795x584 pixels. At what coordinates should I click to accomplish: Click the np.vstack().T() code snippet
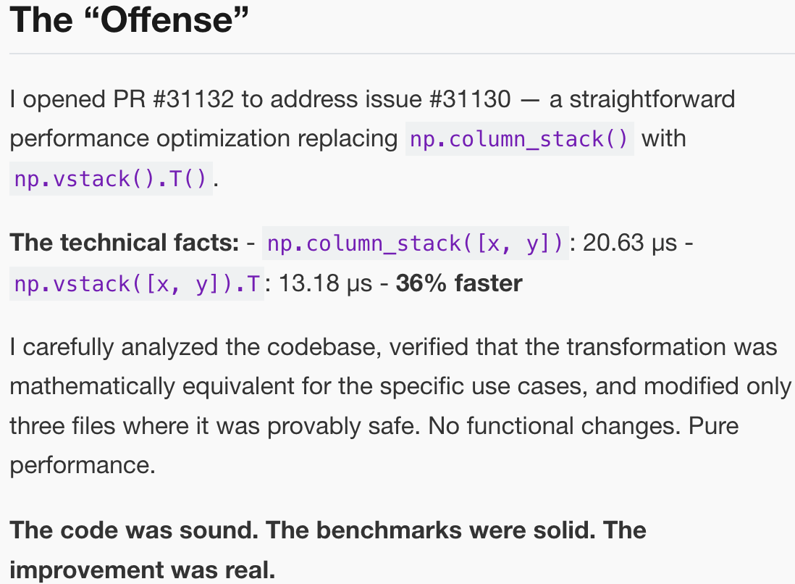pos(111,178)
